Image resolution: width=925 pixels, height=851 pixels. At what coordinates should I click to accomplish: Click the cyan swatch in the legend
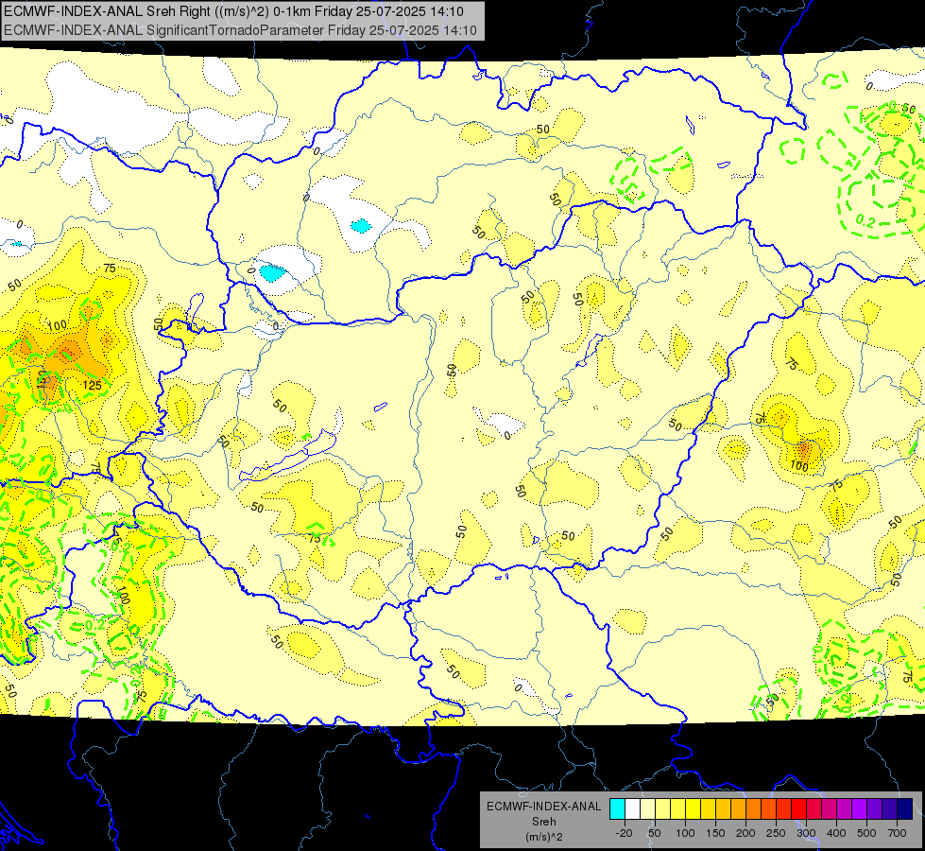[x=618, y=808]
